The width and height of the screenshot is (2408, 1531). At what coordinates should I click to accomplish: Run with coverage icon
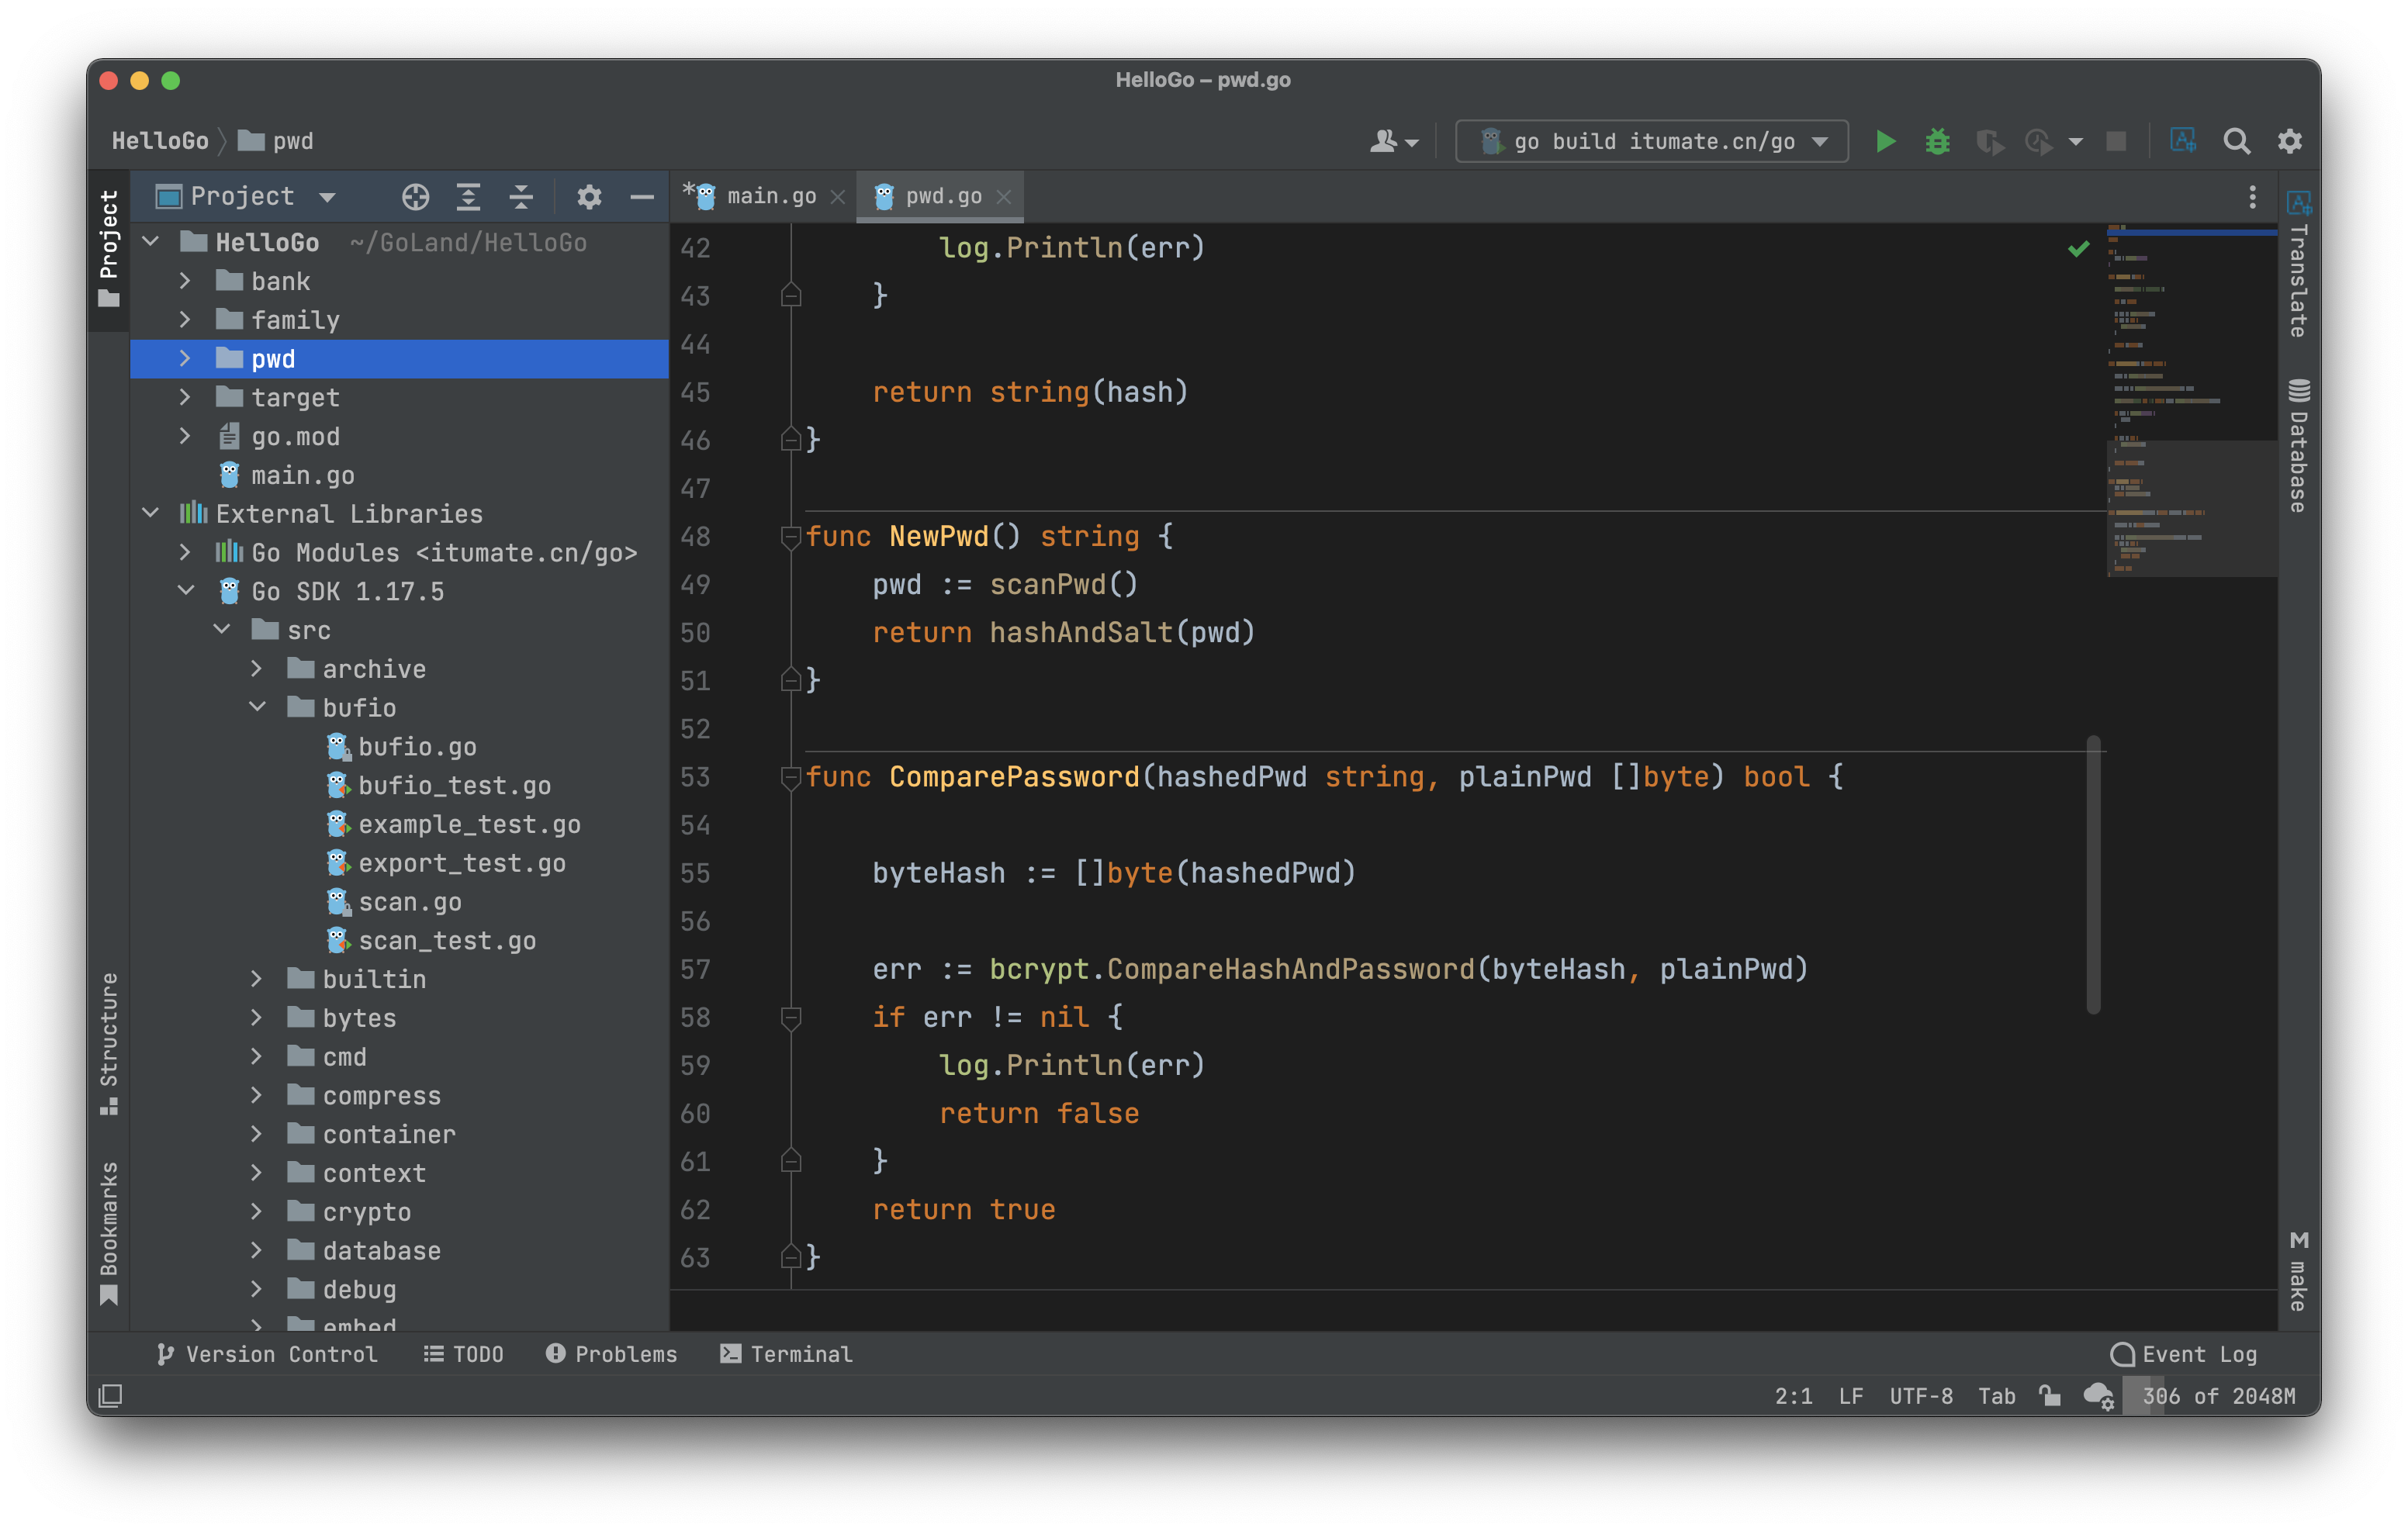pyautogui.click(x=1988, y=141)
